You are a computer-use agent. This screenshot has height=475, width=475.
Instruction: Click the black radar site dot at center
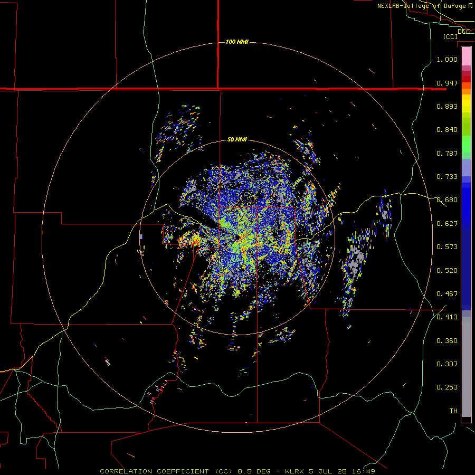(237, 237)
